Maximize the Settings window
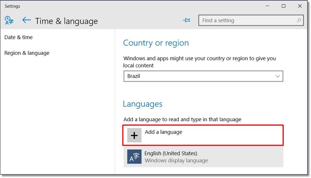The image size is (311, 178). [x=284, y=6]
